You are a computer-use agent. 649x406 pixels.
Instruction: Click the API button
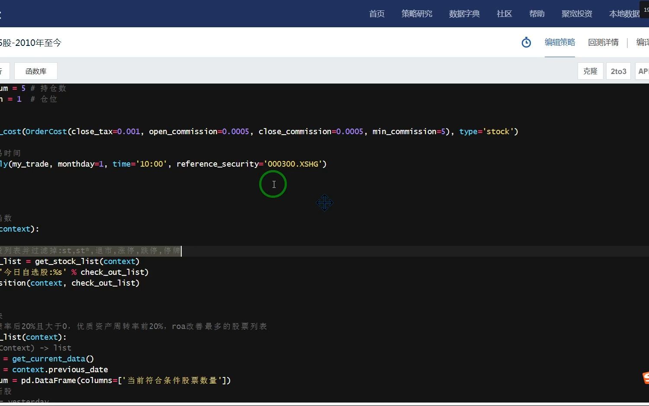tap(643, 71)
